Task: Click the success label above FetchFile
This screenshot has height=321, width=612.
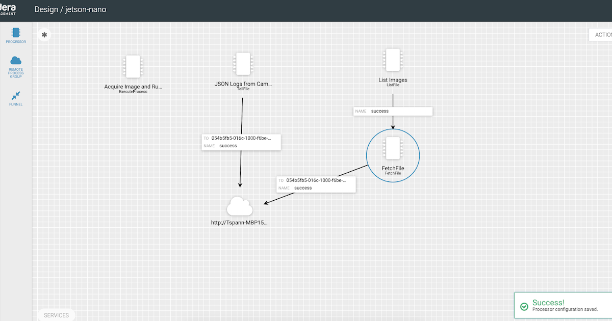Action: click(x=393, y=111)
